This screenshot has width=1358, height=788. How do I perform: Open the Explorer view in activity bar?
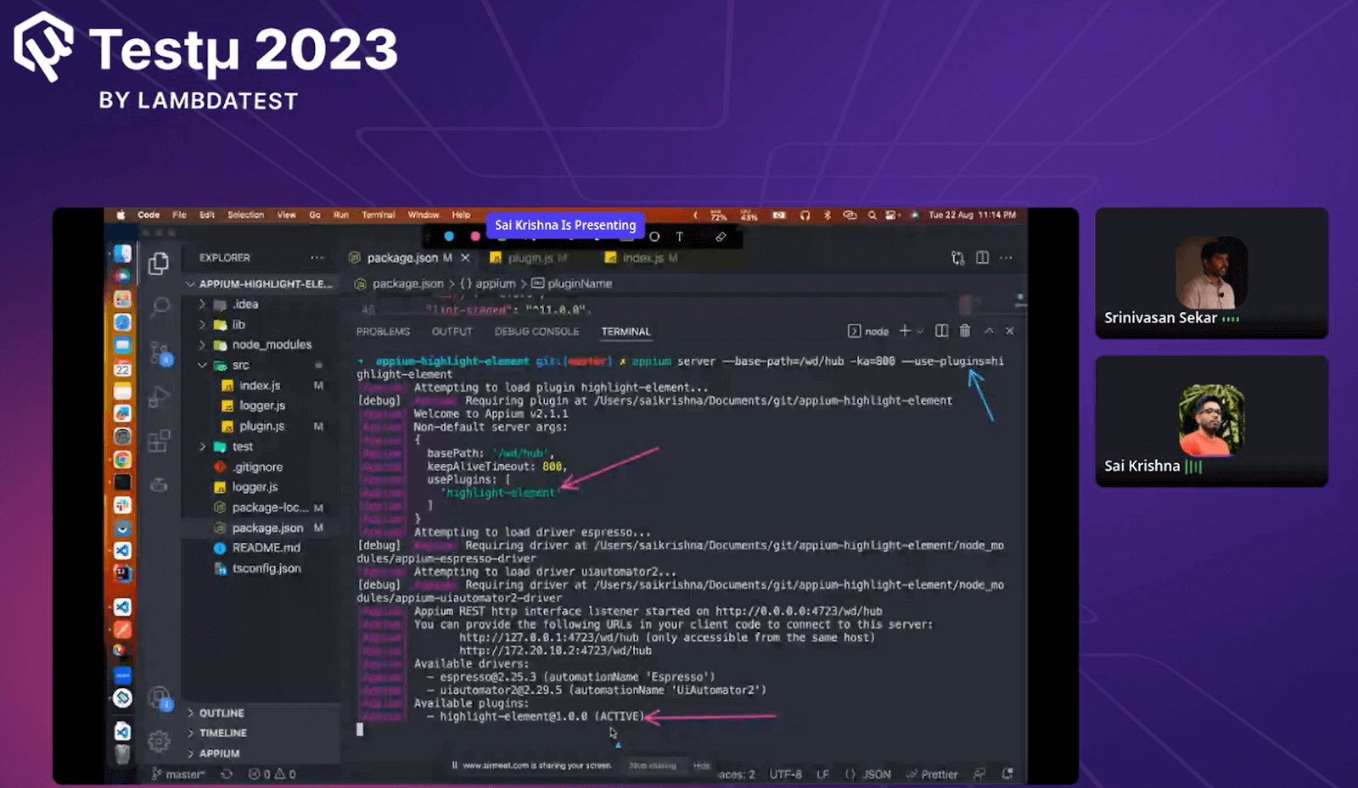(158, 264)
